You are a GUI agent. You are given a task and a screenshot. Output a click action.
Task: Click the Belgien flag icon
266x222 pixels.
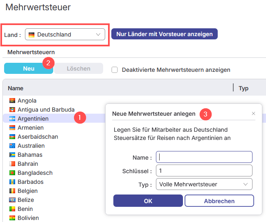point(12,191)
